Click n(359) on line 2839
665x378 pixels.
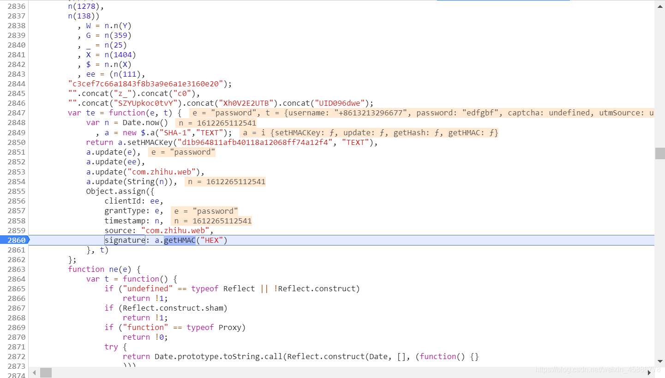[118, 35]
